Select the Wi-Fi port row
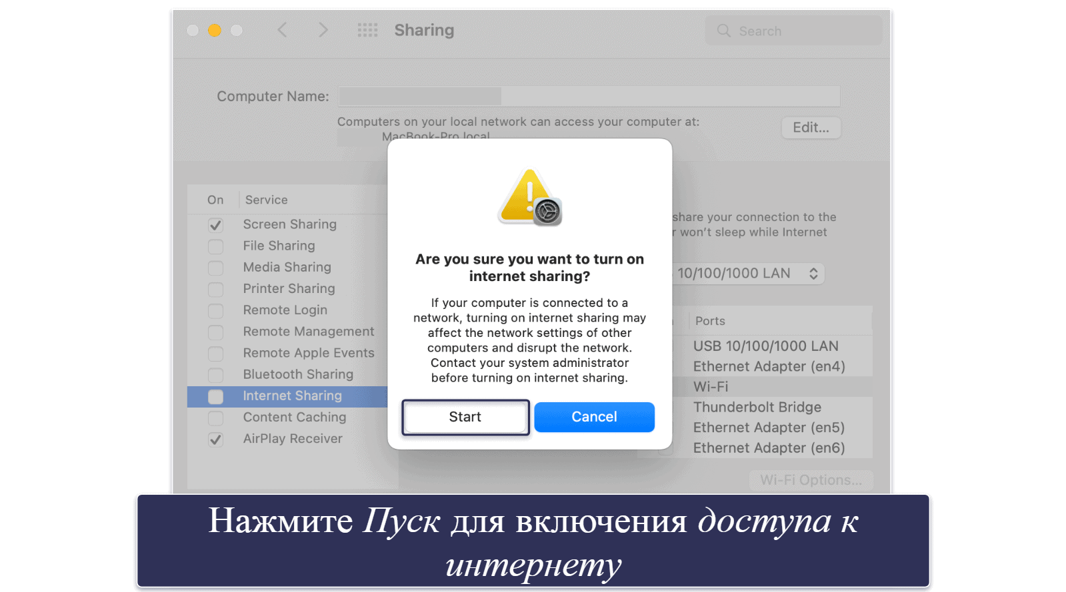The image size is (1066, 592). [772, 387]
